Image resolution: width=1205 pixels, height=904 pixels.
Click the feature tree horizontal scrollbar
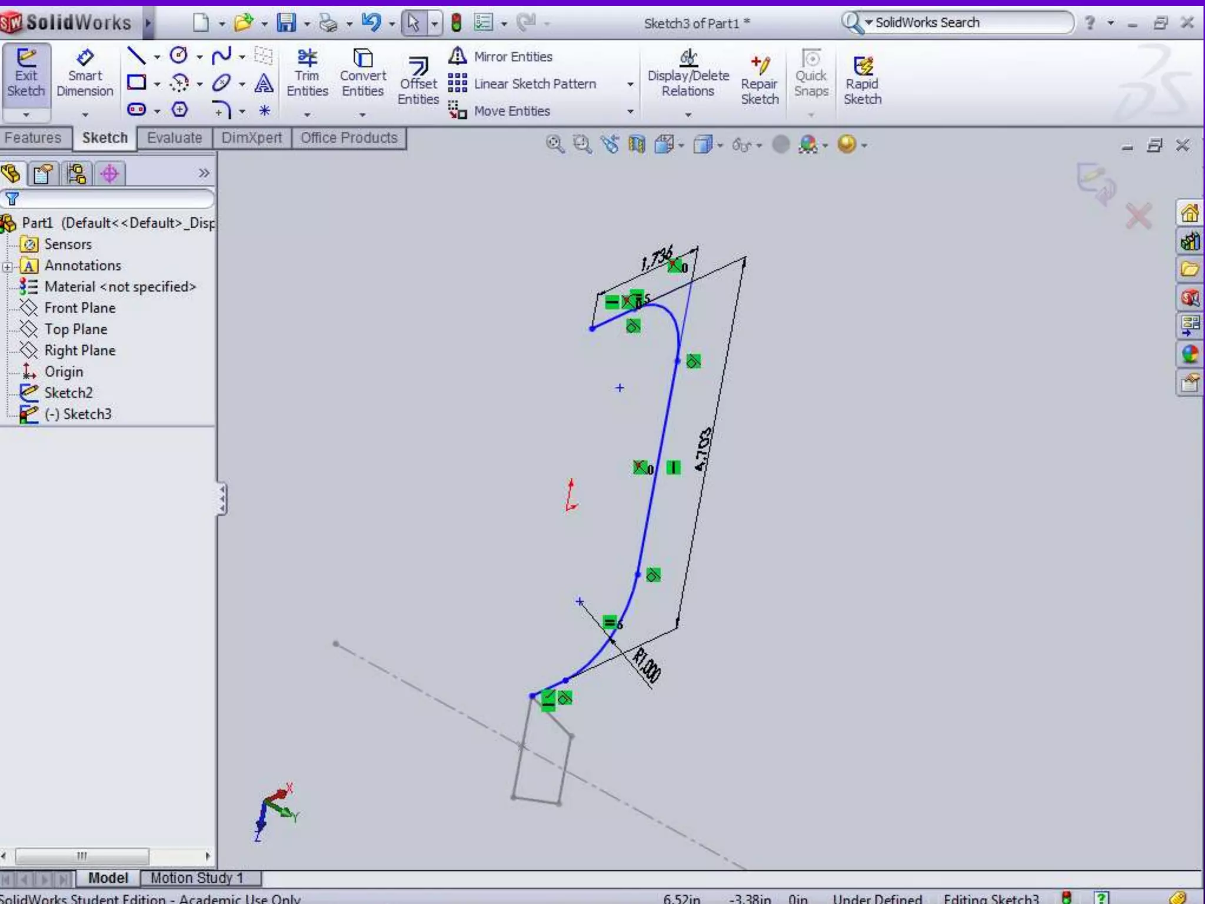tap(81, 855)
